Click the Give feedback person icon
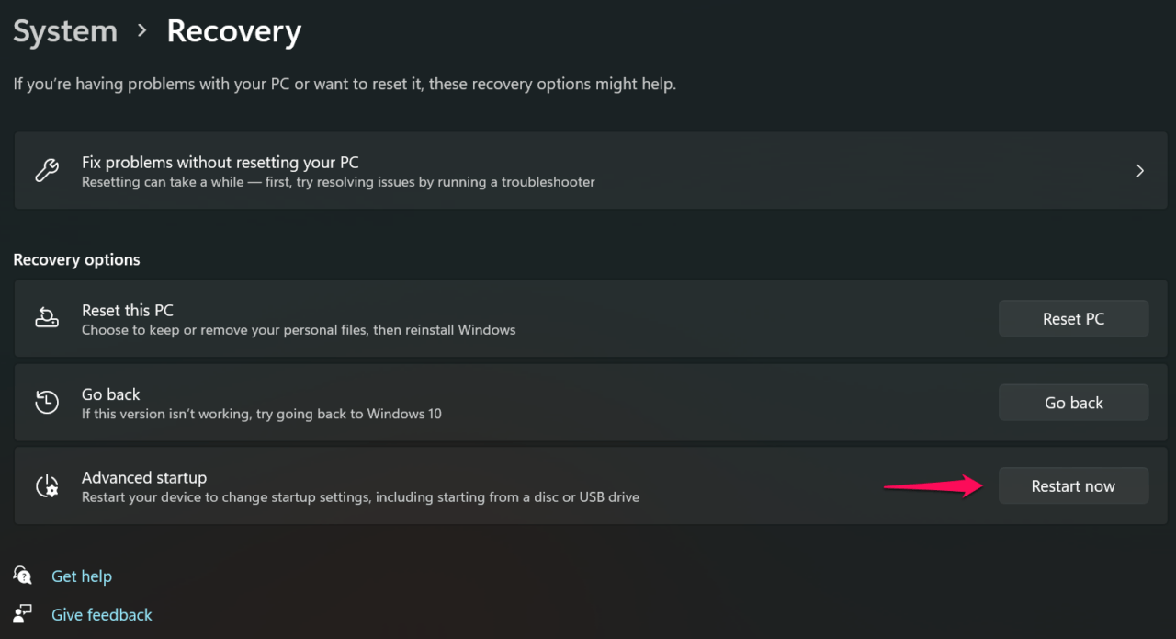The height and width of the screenshot is (639, 1176). (22, 613)
